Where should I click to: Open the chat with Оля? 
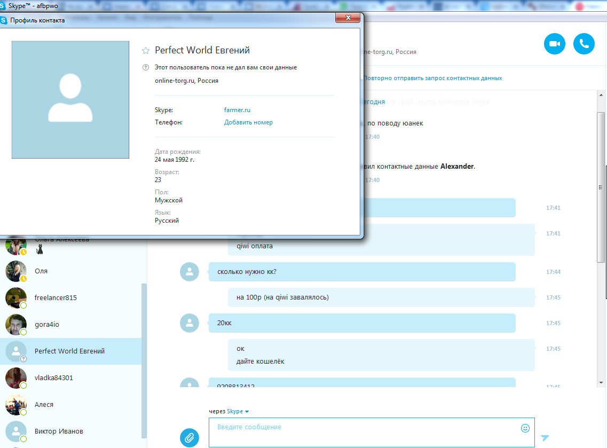click(71, 271)
